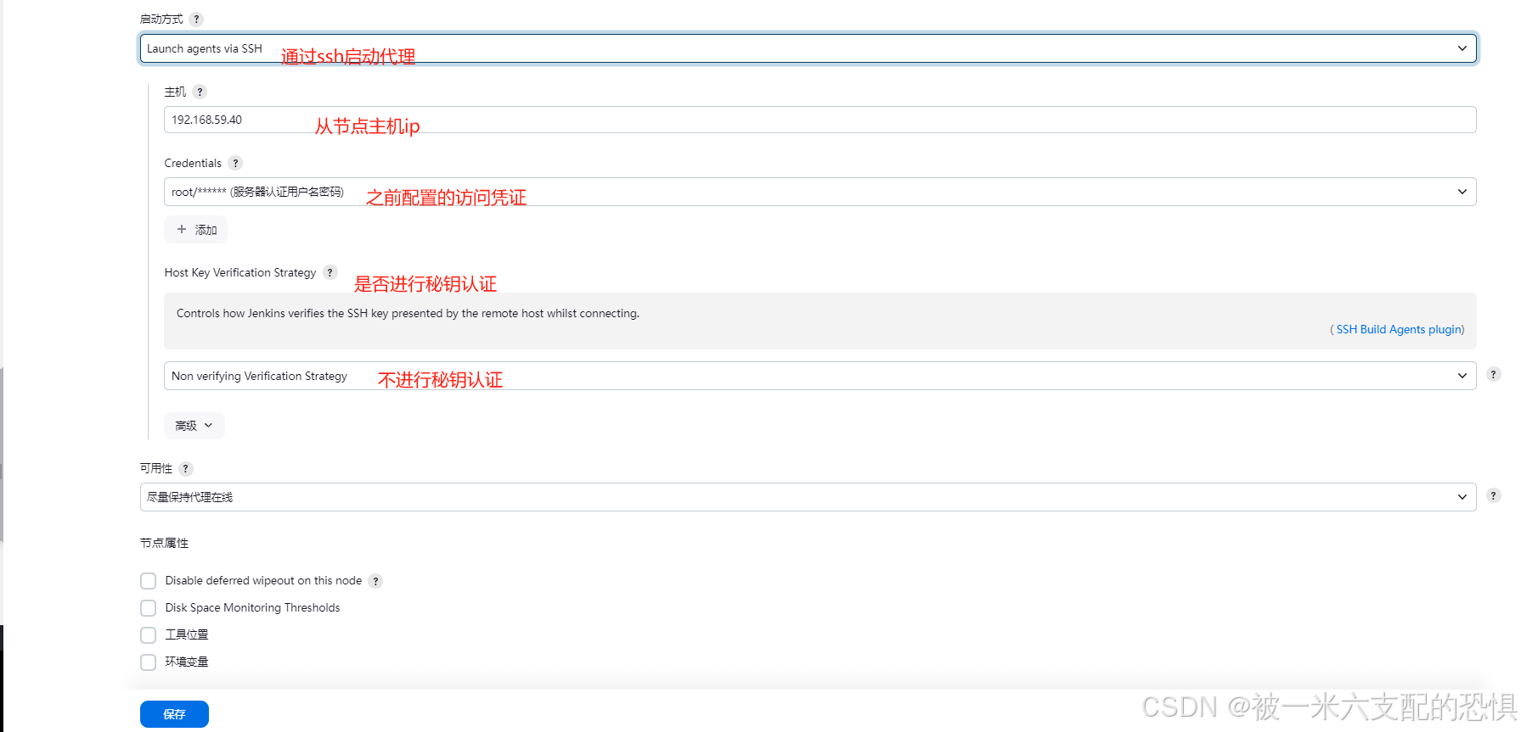Open help beside Non verifying strategy dropdown
1521x732 pixels.
pos(1494,374)
